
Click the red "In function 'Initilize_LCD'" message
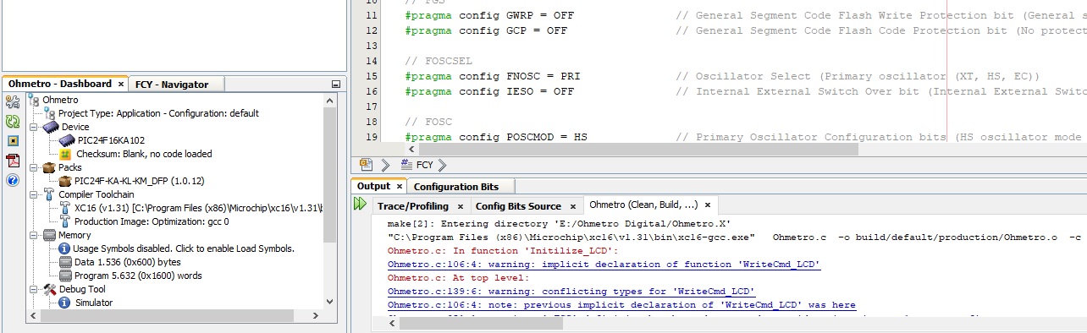tap(503, 251)
